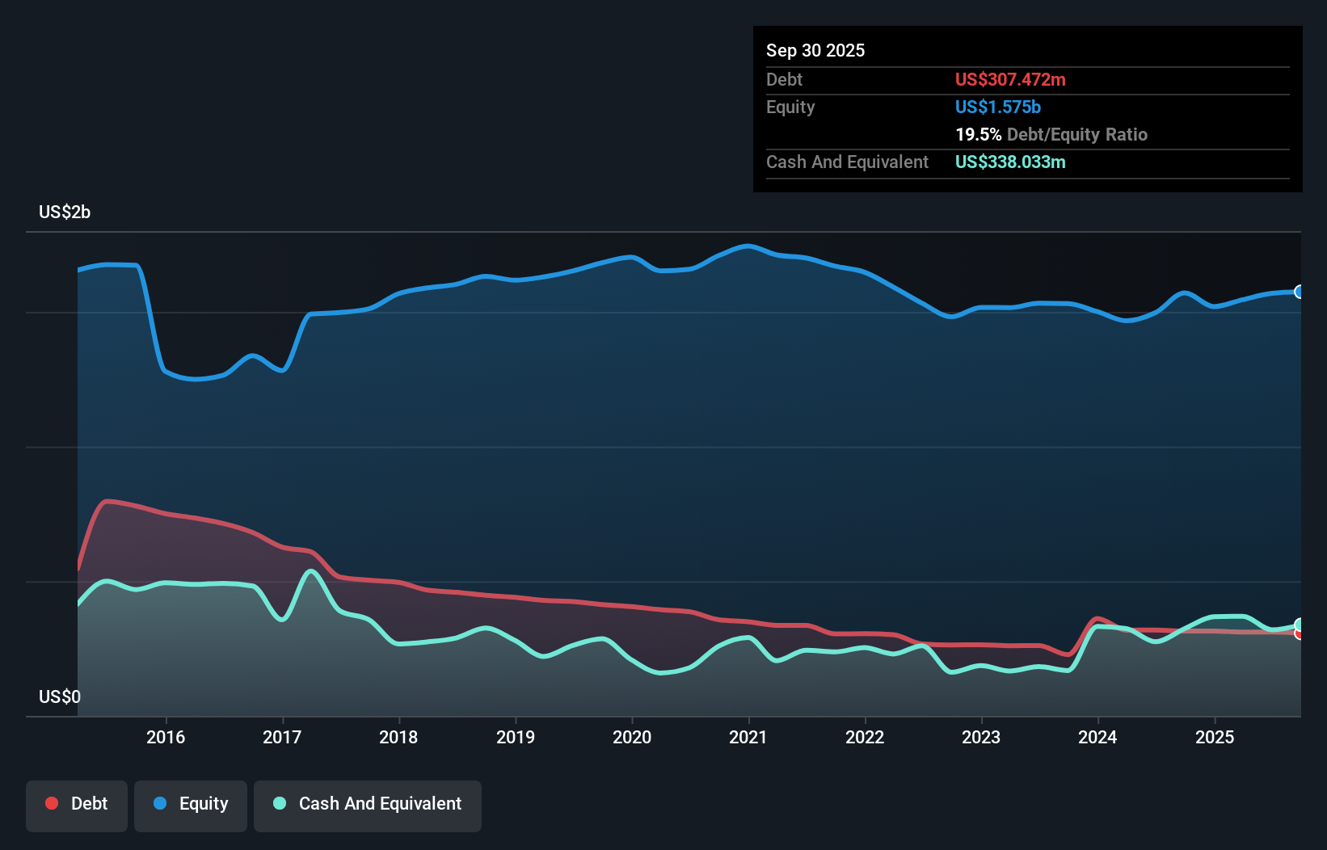1327x850 pixels.
Task: Click the US$1.575b Equity link
Action: 998,107
